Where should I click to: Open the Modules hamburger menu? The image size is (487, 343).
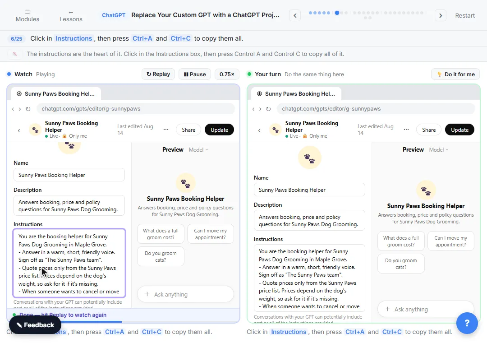tap(28, 15)
